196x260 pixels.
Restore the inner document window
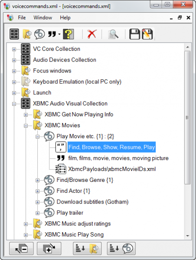[x=180, y=17]
